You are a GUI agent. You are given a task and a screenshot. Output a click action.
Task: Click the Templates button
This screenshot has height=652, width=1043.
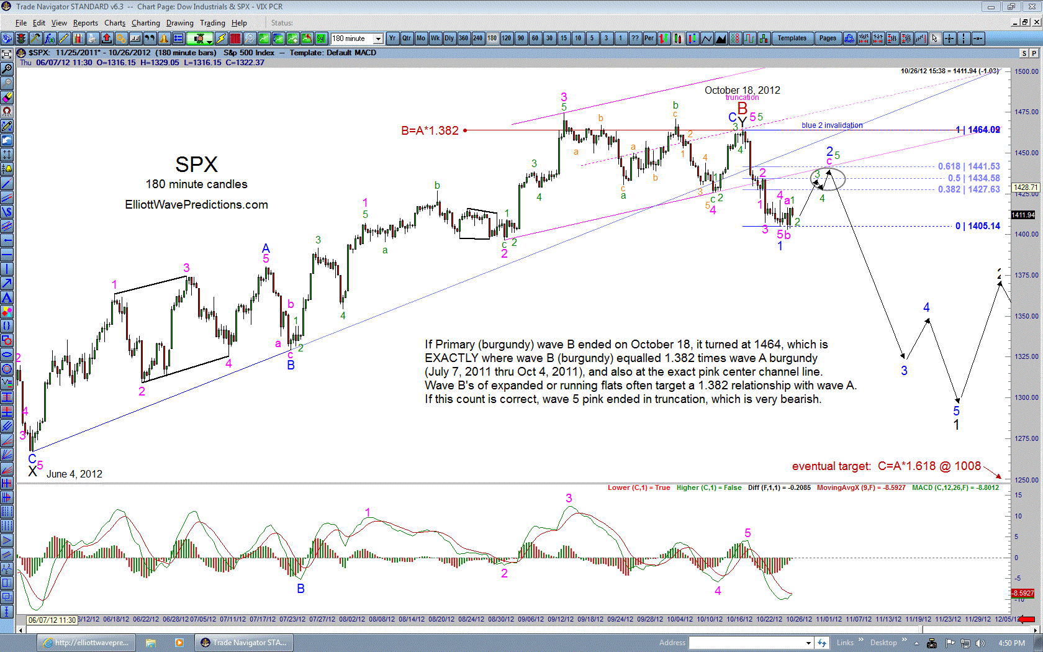click(x=793, y=38)
